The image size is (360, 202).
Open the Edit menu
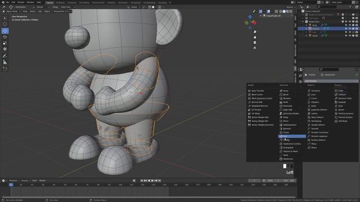coord(13,2)
